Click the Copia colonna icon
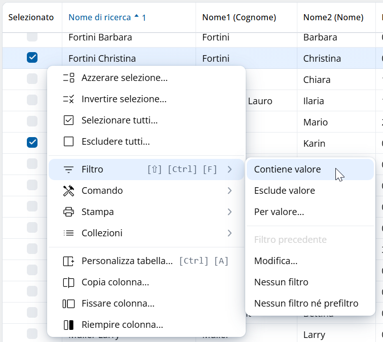 [x=68, y=282]
